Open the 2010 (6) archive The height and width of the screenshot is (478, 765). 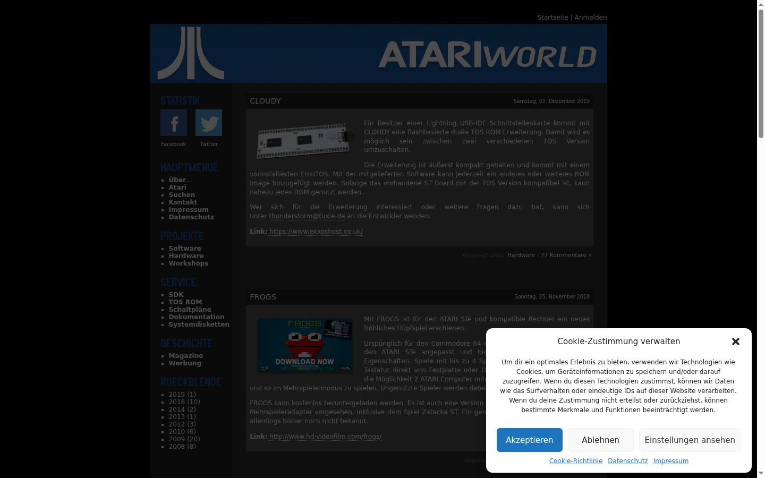[x=182, y=432]
